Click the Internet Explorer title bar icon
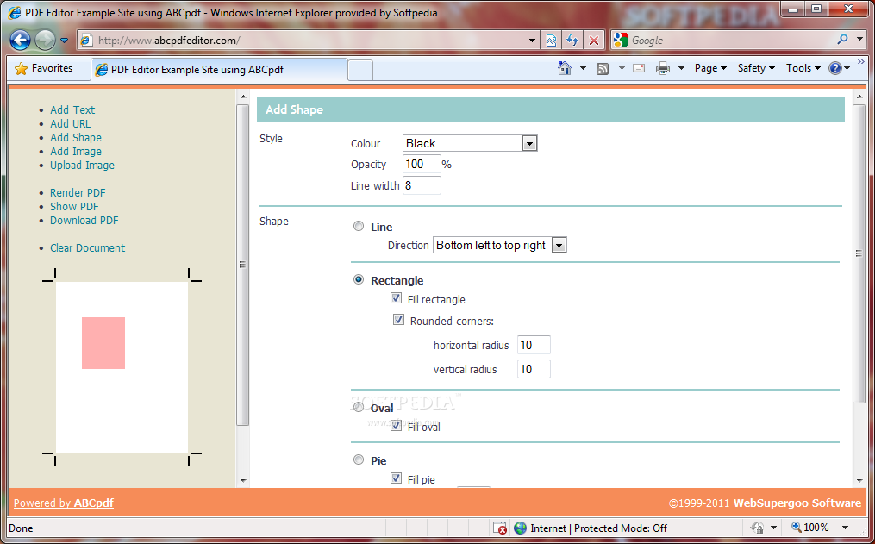Screen dimensions: 875x544 click(15, 12)
